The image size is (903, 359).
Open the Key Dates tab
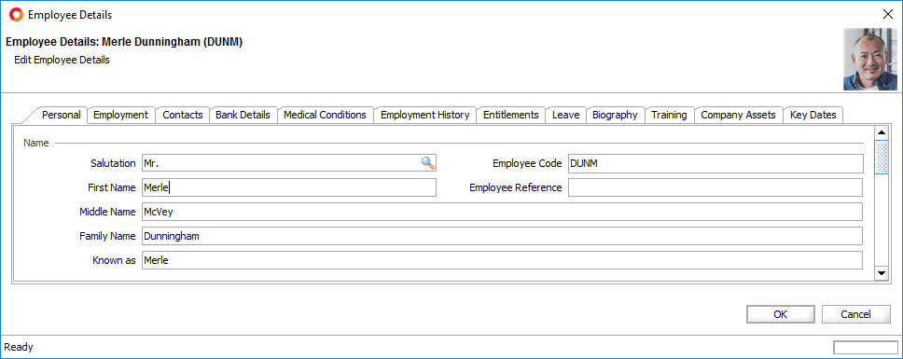(813, 115)
